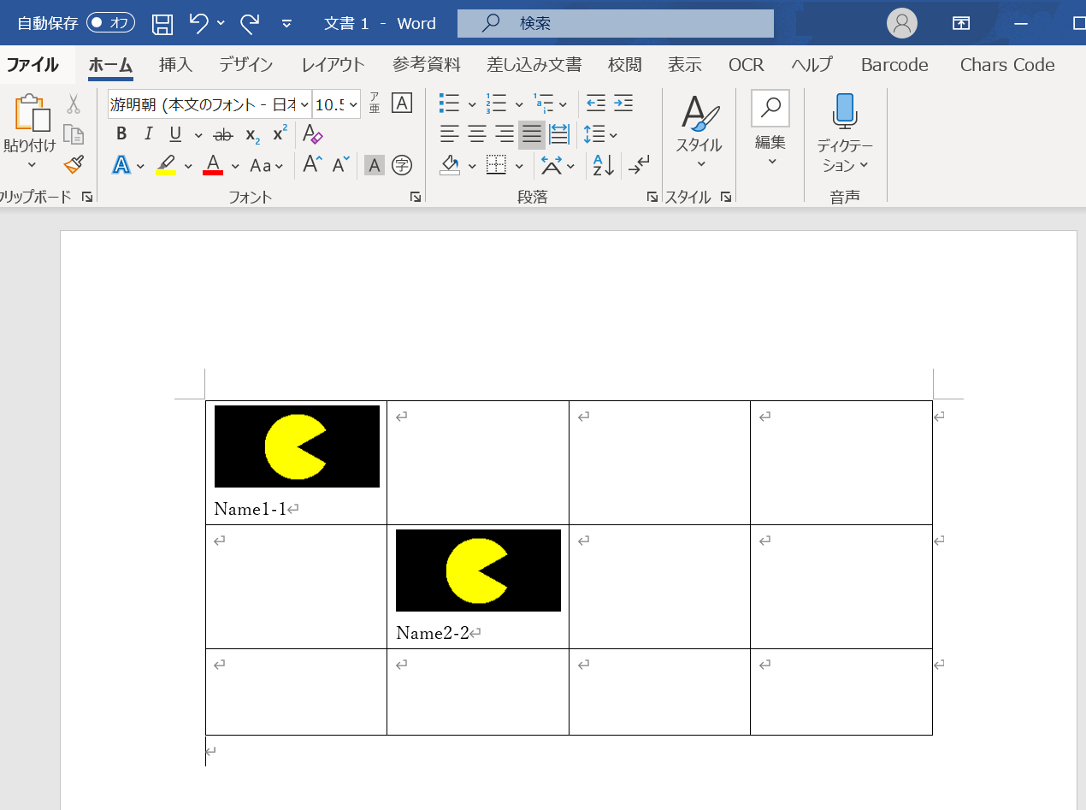Apply bold formatting

pos(121,133)
